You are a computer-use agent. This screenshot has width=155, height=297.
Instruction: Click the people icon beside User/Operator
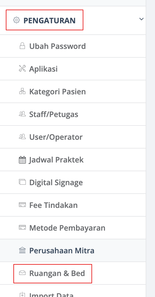[22, 137]
